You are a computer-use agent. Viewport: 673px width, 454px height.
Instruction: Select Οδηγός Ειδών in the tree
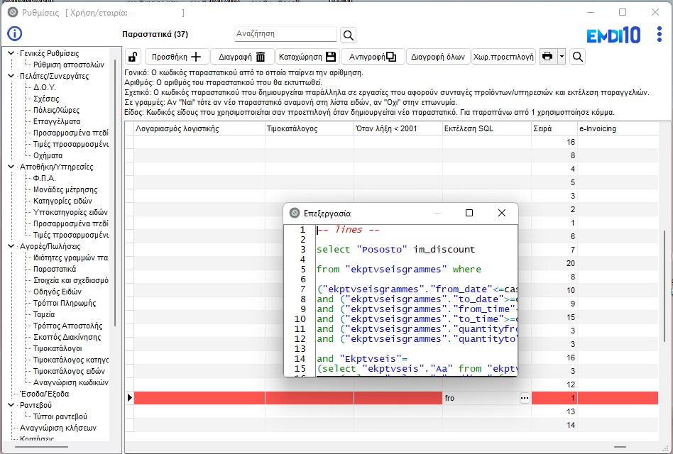[58, 292]
